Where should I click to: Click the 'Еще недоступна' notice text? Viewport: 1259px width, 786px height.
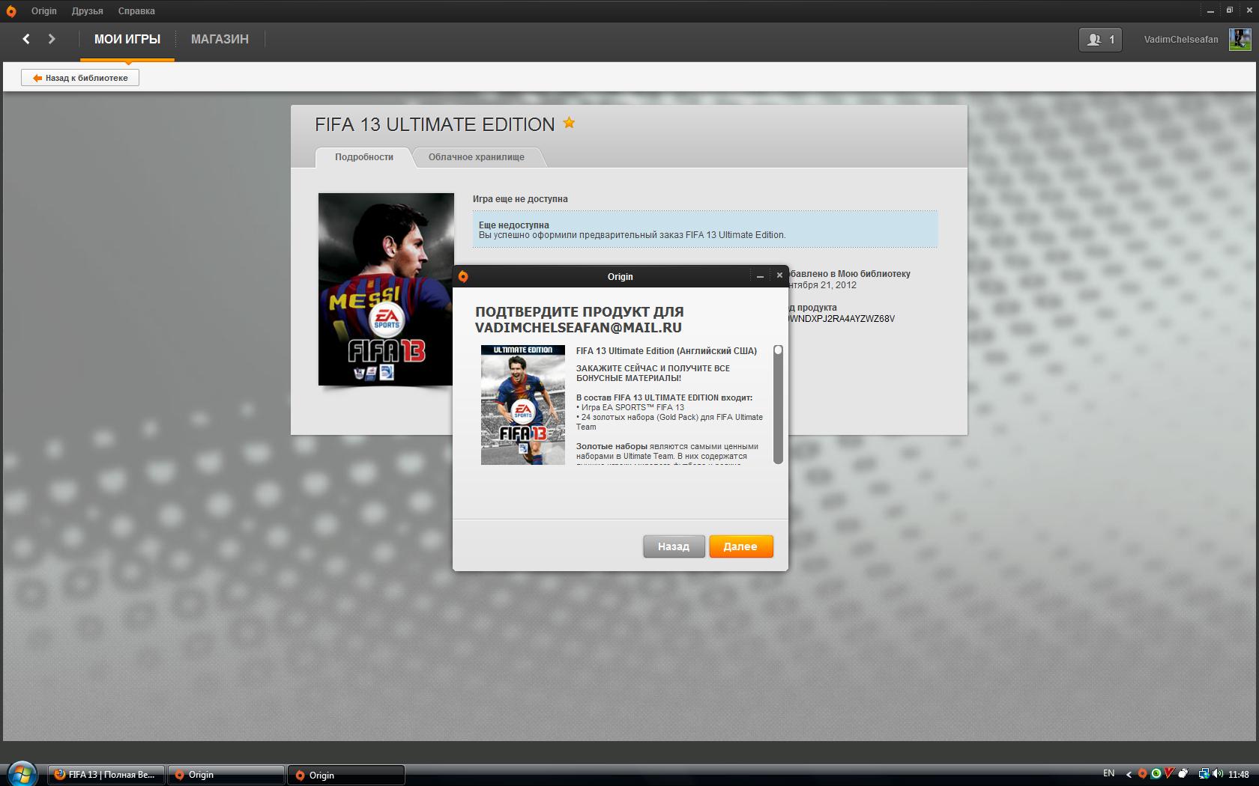(x=514, y=225)
